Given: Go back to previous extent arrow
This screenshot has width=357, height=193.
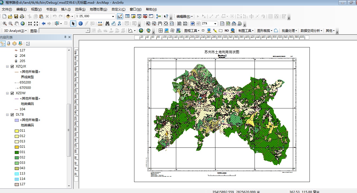Looking at the screenshot, I should click(x=43, y=24).
